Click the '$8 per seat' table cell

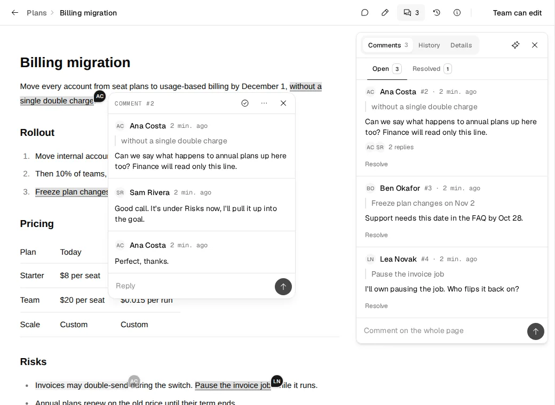[80, 276]
